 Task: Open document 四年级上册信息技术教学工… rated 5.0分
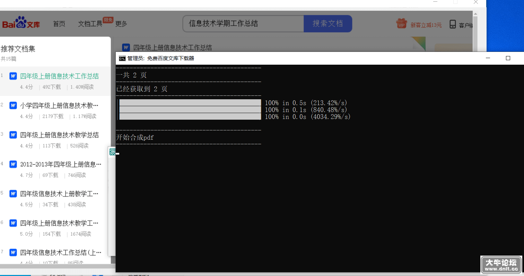59,223
